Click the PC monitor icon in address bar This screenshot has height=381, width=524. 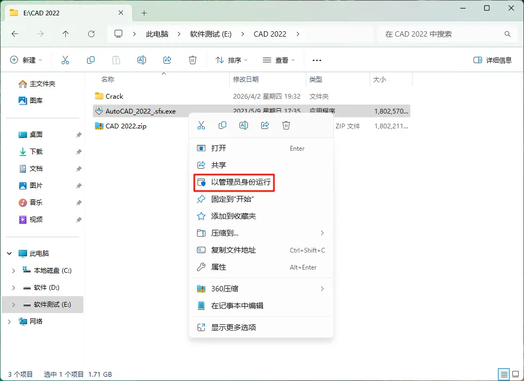(x=118, y=34)
